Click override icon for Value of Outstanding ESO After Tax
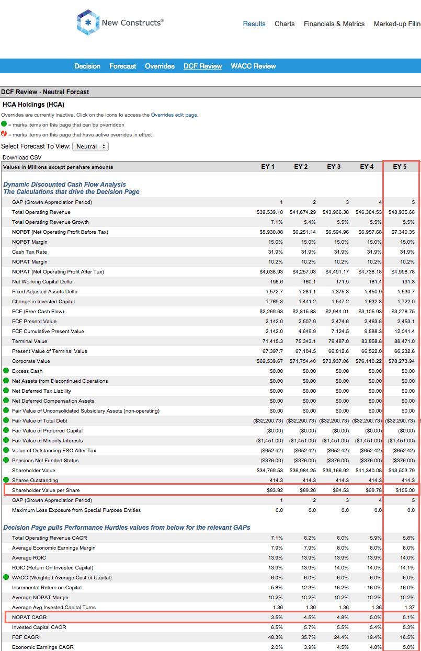This screenshot has width=421, height=651. click(6, 450)
